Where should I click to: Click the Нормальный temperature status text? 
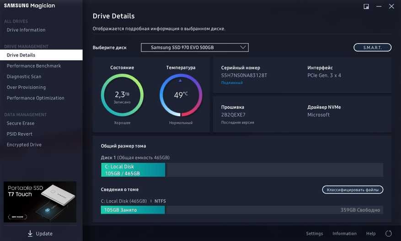pyautogui.click(x=181, y=123)
